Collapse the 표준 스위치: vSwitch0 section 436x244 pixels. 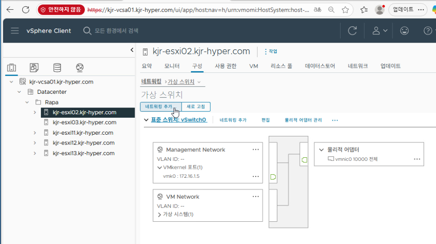pos(146,120)
